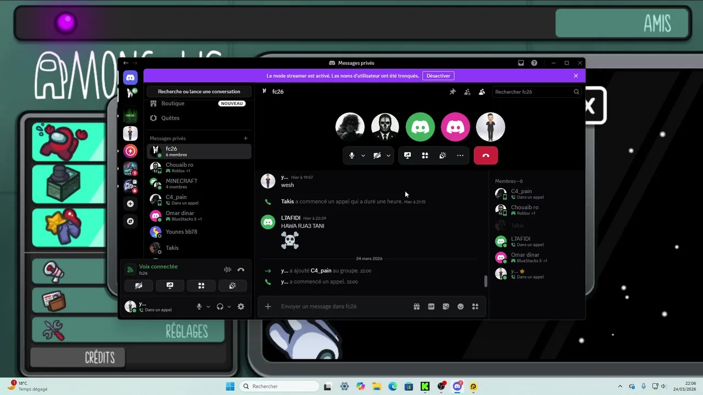Open Discord home direct messages icon
Viewport: 703px width, 395px height.
click(x=130, y=77)
